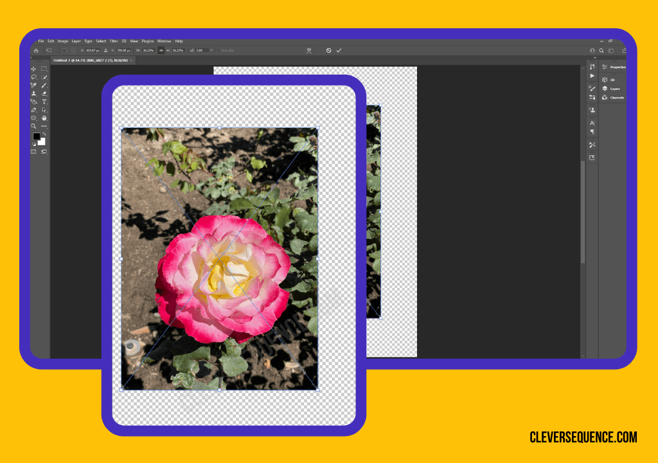
Task: Cancel the transform with the slash icon
Action: 328,51
